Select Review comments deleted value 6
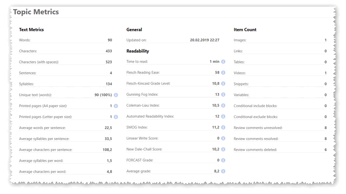This screenshot has height=194, width=346. [326, 150]
